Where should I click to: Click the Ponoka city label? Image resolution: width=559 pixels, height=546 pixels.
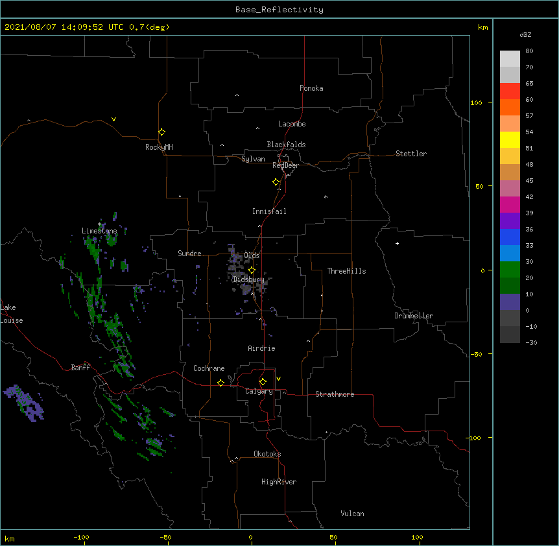click(311, 88)
